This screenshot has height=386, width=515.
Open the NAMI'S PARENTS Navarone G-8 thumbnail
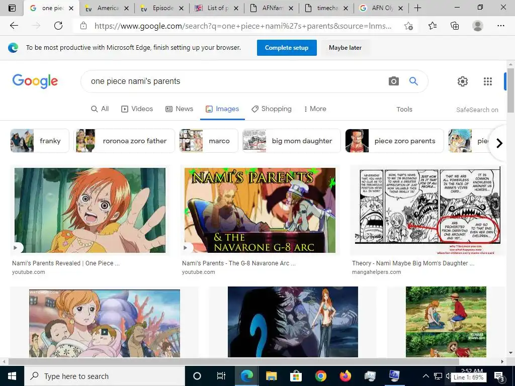coord(260,211)
